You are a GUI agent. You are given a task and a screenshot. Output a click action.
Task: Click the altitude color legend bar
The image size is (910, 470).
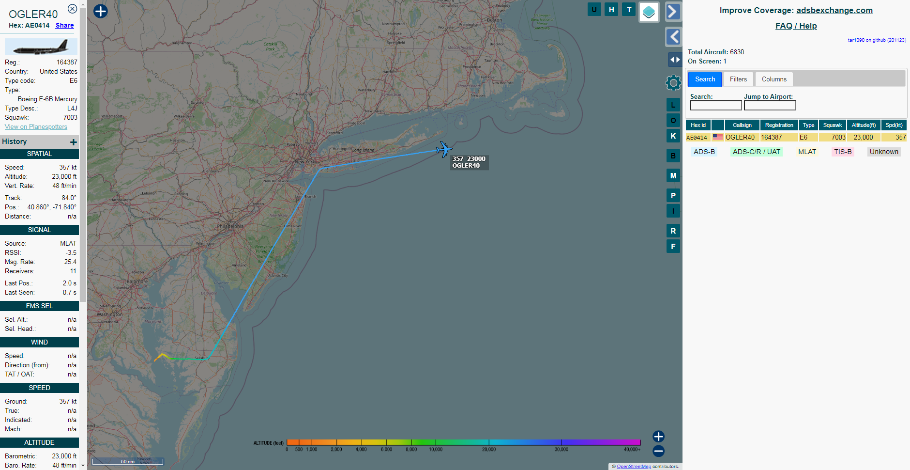[x=464, y=442]
